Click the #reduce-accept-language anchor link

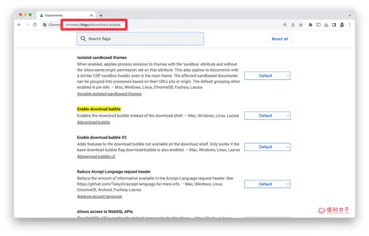coord(99,196)
